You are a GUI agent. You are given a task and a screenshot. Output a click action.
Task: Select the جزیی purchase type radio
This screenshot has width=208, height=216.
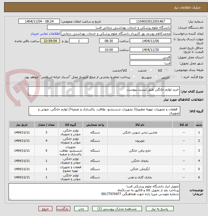pos(173,76)
